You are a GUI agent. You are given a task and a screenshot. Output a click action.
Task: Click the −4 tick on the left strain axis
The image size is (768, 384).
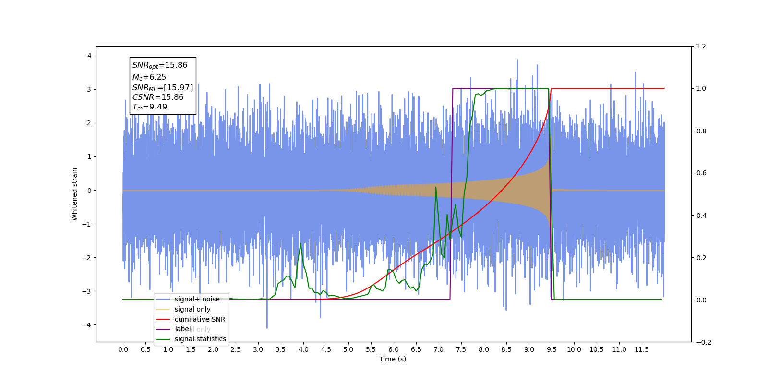point(86,325)
